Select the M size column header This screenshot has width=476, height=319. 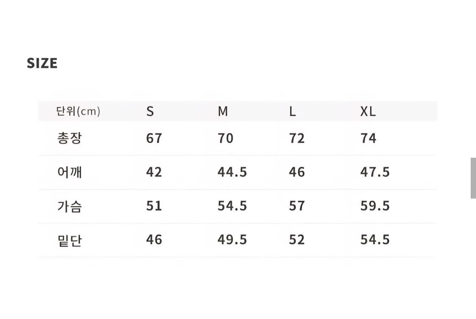click(223, 112)
